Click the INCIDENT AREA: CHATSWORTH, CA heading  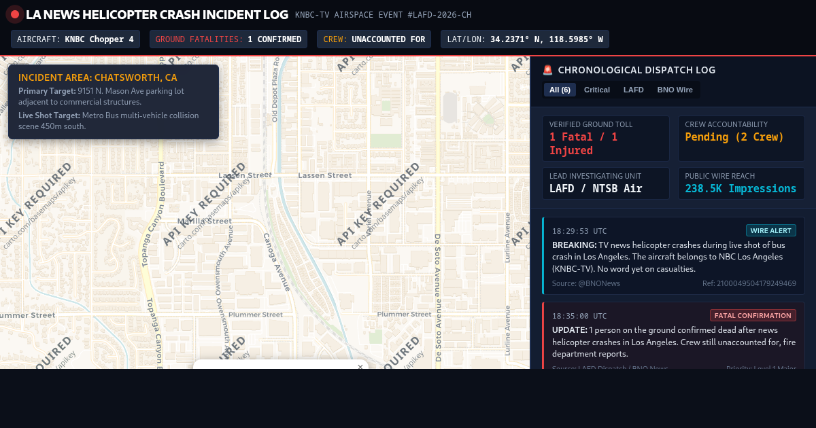click(98, 77)
